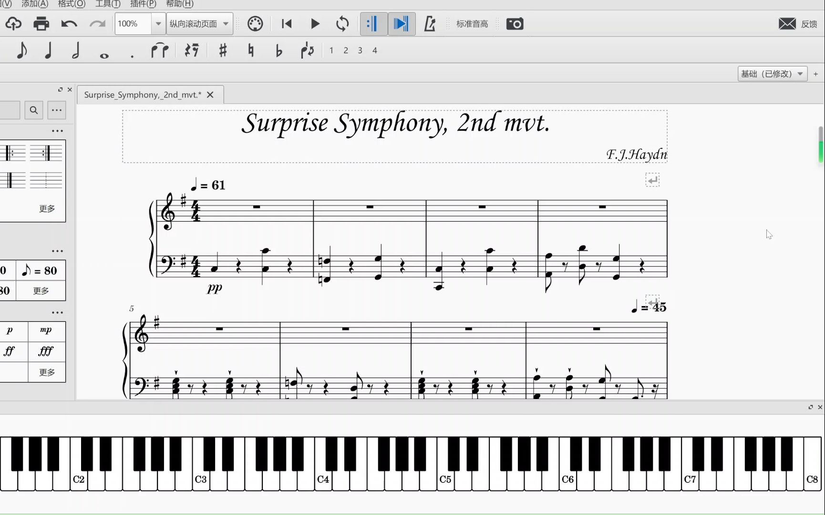Image resolution: width=825 pixels, height=515 pixels.
Task: Open tempo palette three-dot menu
Action: pos(57,251)
